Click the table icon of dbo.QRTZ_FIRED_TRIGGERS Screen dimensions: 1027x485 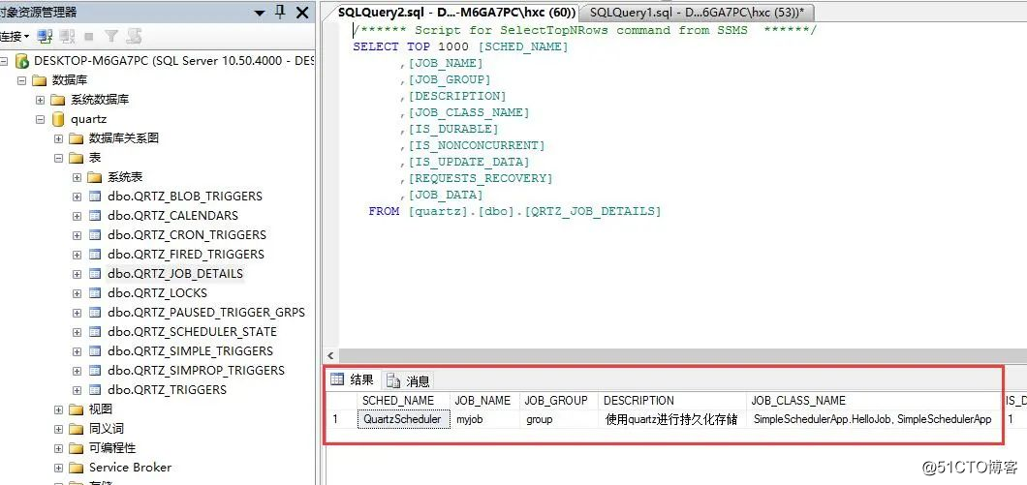[x=95, y=254]
